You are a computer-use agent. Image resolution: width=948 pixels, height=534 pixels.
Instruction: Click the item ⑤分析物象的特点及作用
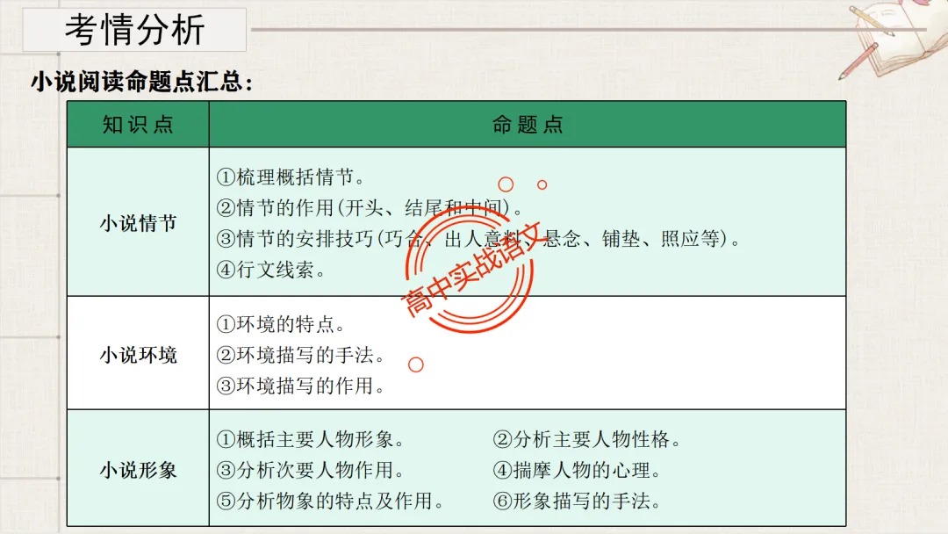[330, 501]
